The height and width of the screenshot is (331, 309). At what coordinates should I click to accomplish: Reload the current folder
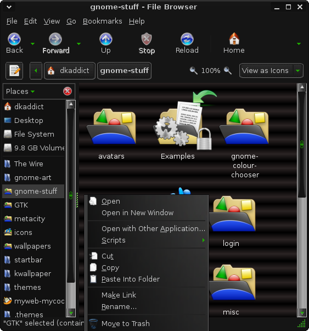click(x=187, y=39)
